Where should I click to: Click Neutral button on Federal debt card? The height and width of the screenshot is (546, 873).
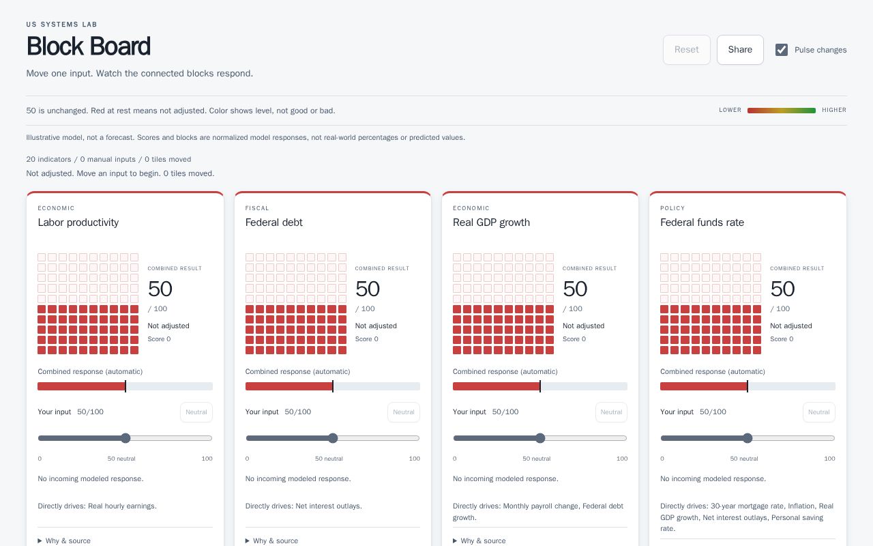[x=404, y=412]
